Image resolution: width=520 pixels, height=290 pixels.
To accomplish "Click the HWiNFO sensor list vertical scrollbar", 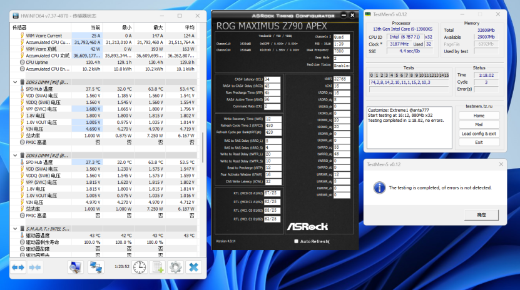I will pos(203,147).
